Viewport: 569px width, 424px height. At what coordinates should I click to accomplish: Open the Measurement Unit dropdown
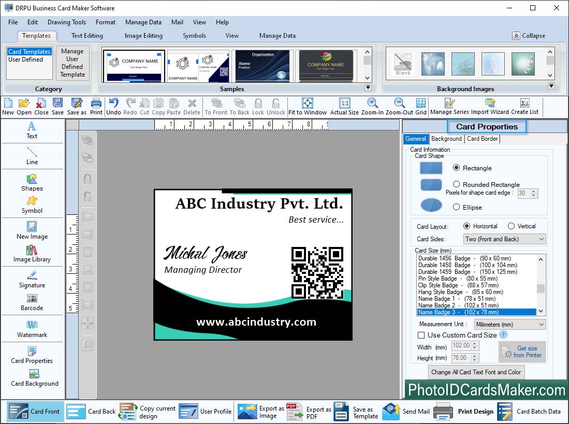click(x=510, y=325)
